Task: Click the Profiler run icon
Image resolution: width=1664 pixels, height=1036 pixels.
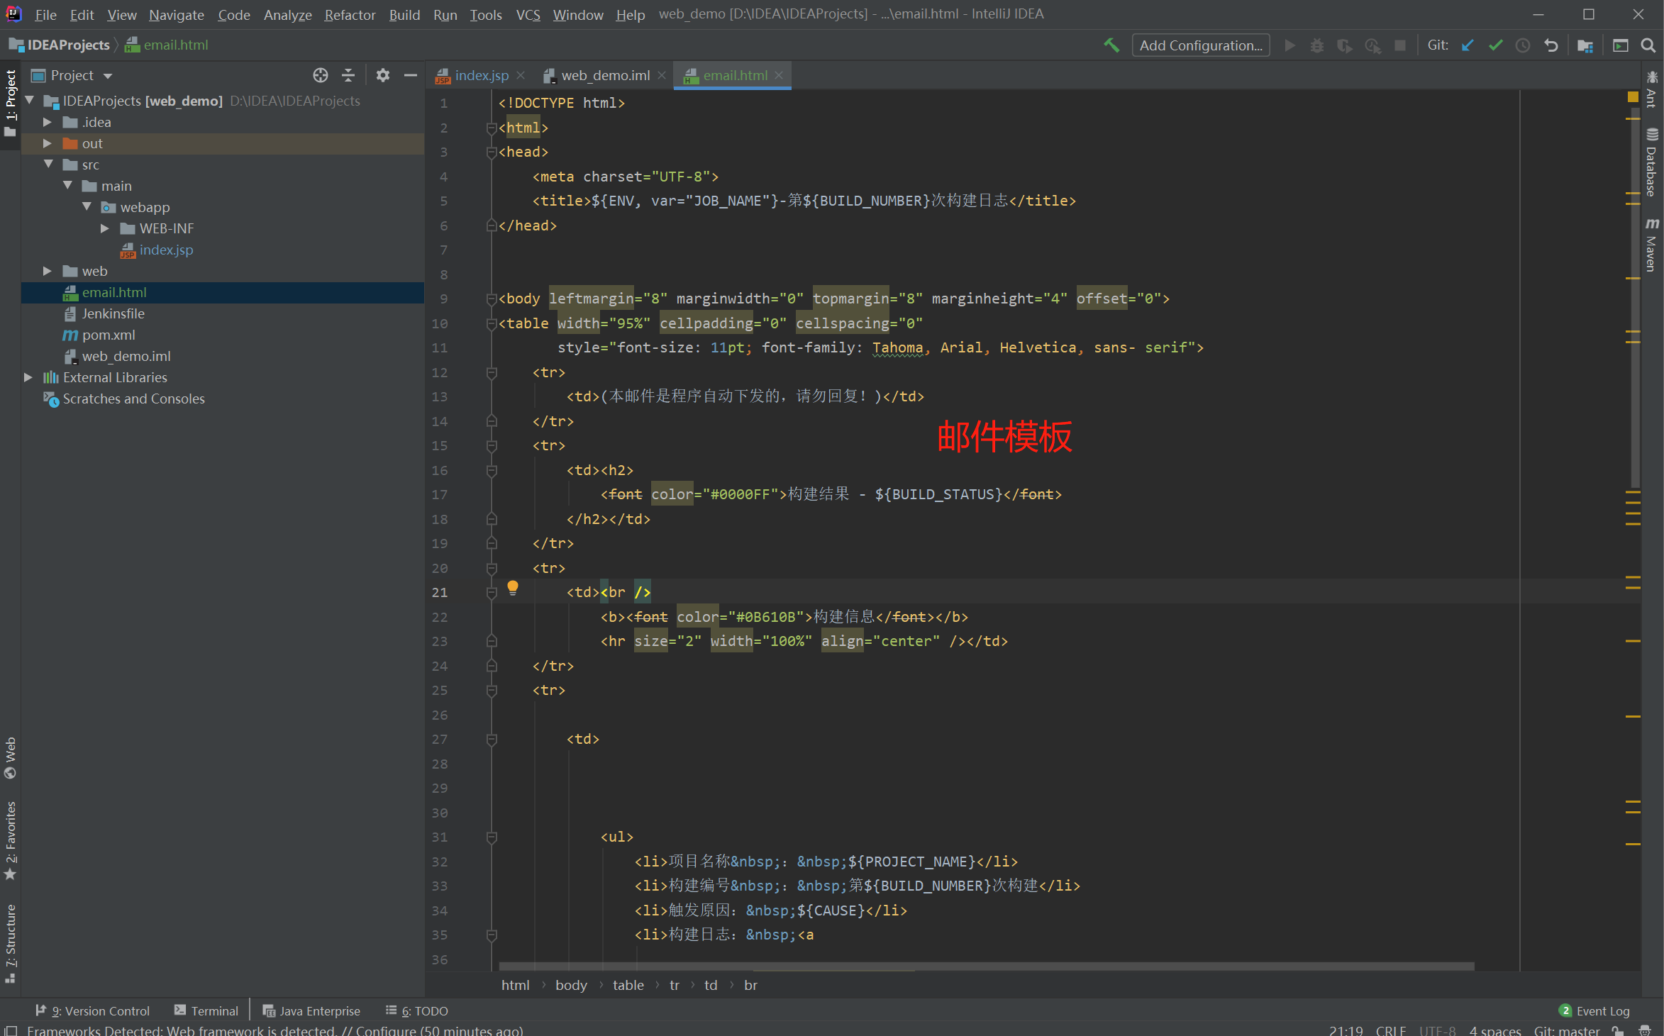Action: pos(1372,45)
